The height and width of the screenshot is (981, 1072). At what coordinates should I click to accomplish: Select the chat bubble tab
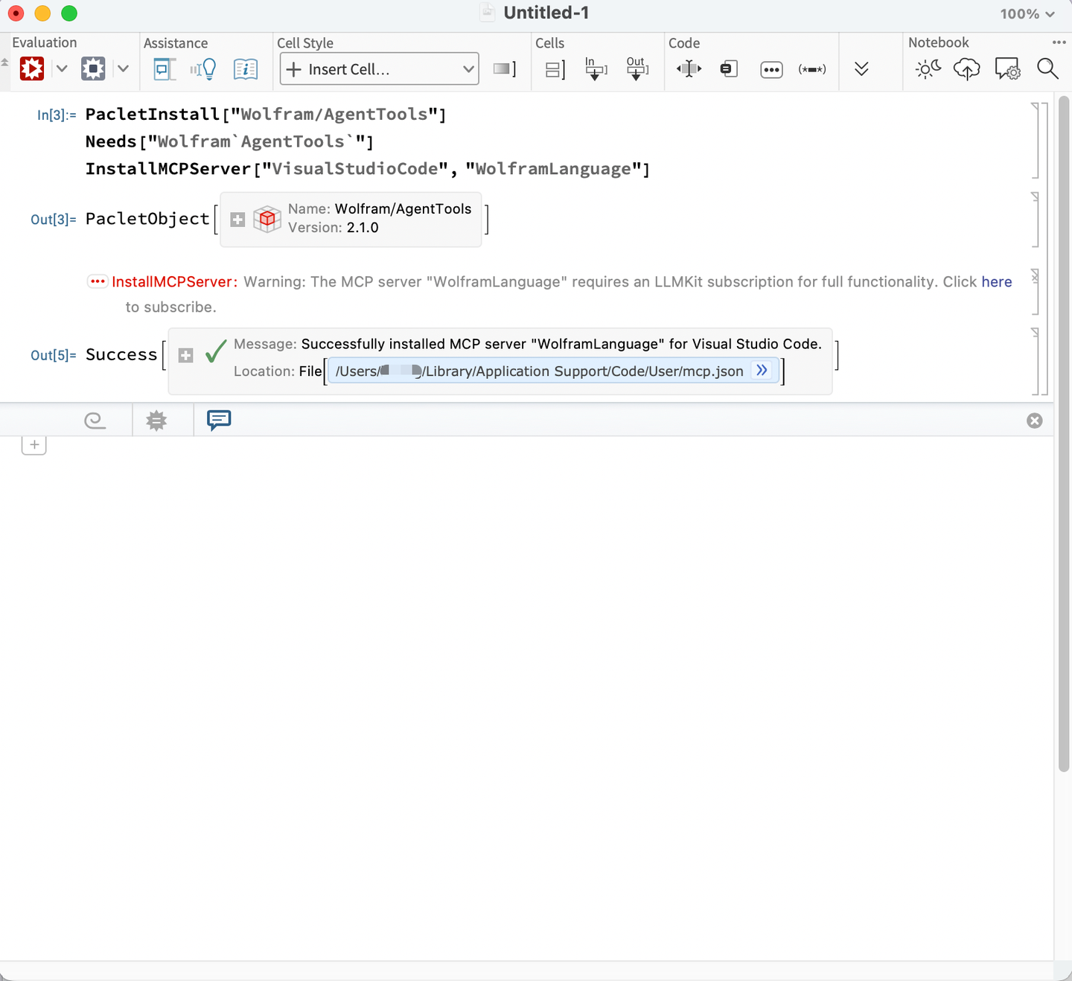coord(219,420)
